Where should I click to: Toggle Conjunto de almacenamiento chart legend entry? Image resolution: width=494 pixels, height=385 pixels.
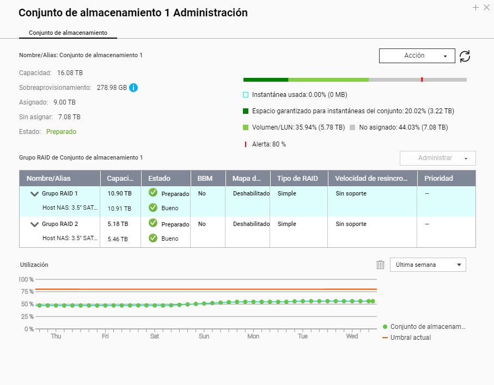pos(424,327)
